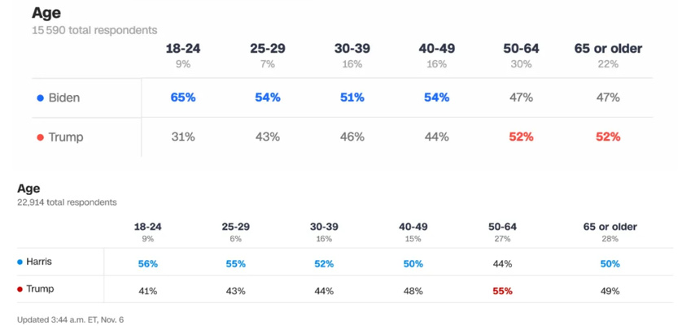Screen dimensions: 682x330
Task: Click Trump's 31% value in the top table
Action: (183, 137)
